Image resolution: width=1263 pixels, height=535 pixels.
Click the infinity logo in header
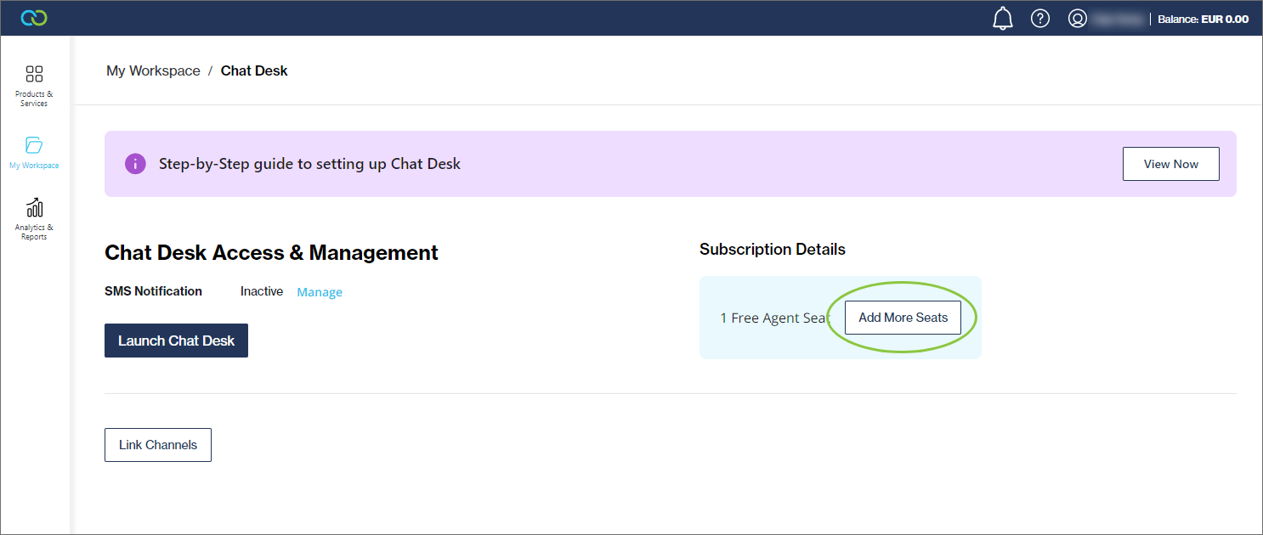click(x=34, y=18)
